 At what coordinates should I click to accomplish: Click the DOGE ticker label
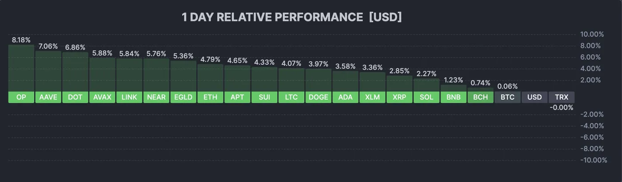coord(318,97)
